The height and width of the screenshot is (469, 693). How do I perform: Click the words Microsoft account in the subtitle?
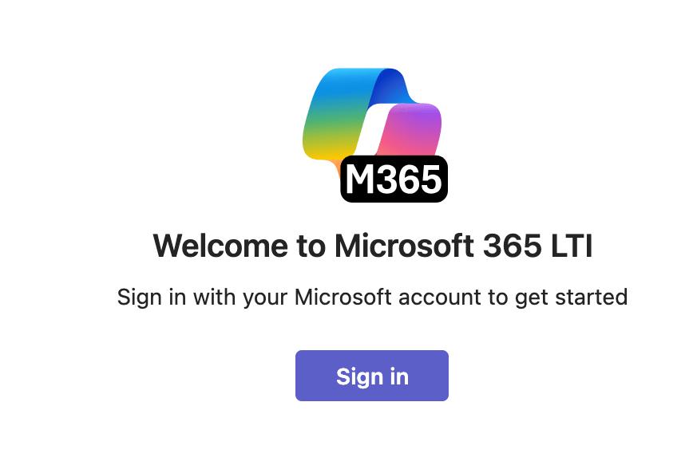[388, 297]
